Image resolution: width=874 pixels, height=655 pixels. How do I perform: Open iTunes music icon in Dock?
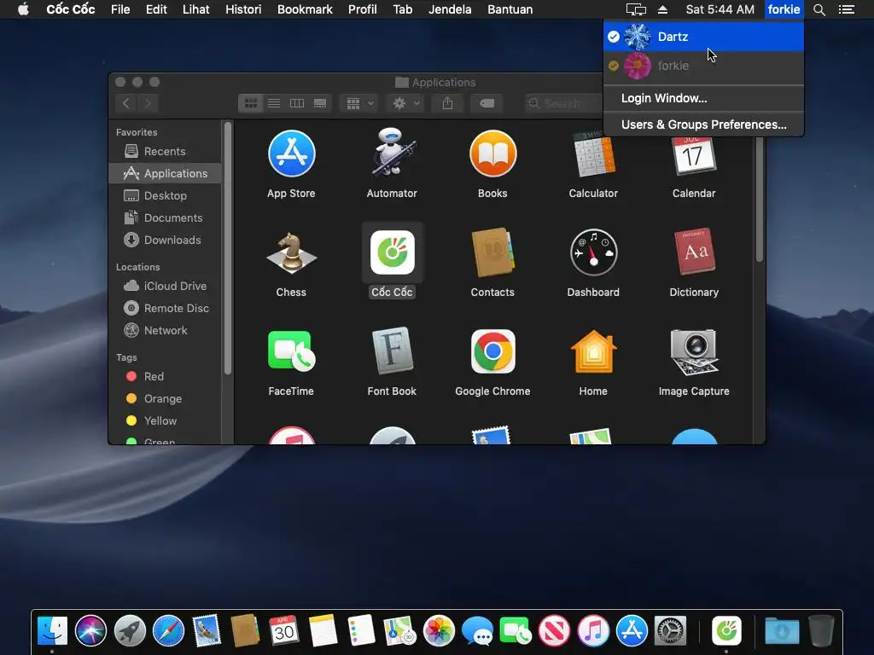point(593,631)
